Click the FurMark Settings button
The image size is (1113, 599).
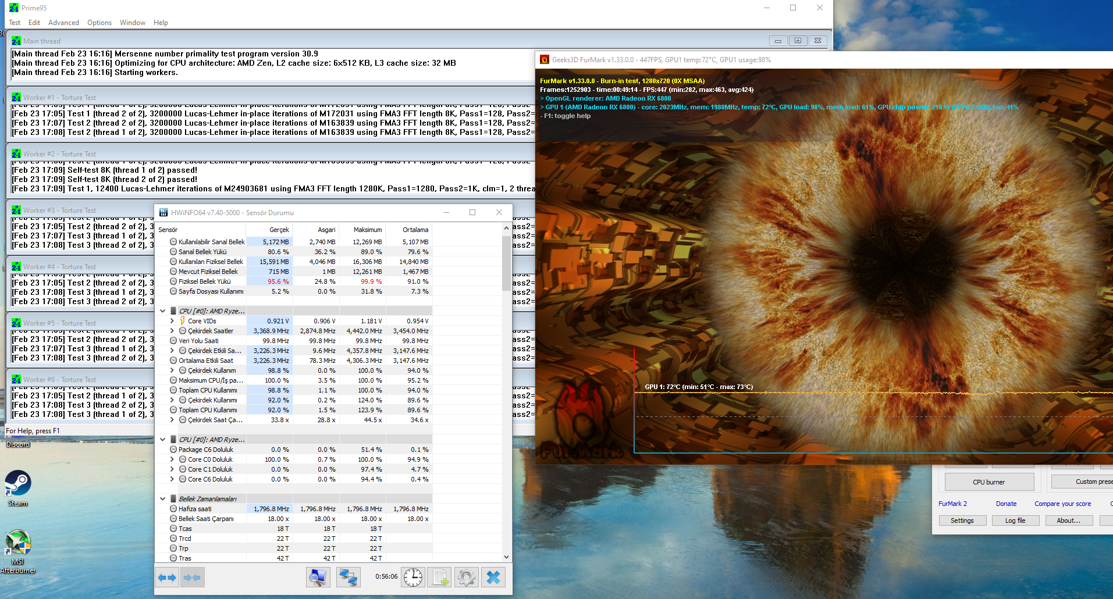(x=962, y=520)
